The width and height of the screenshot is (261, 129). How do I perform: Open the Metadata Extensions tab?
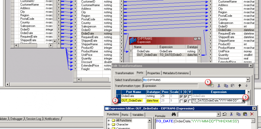(x=176, y=73)
